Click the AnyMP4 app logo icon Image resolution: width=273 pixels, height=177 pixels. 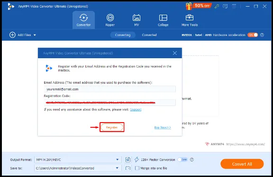(x=10, y=7)
